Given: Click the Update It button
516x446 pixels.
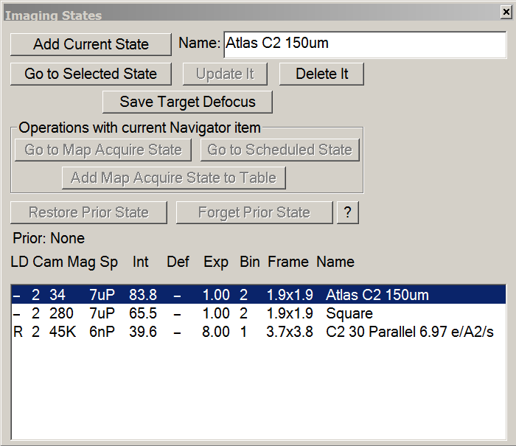Looking at the screenshot, I should pyautogui.click(x=226, y=74).
